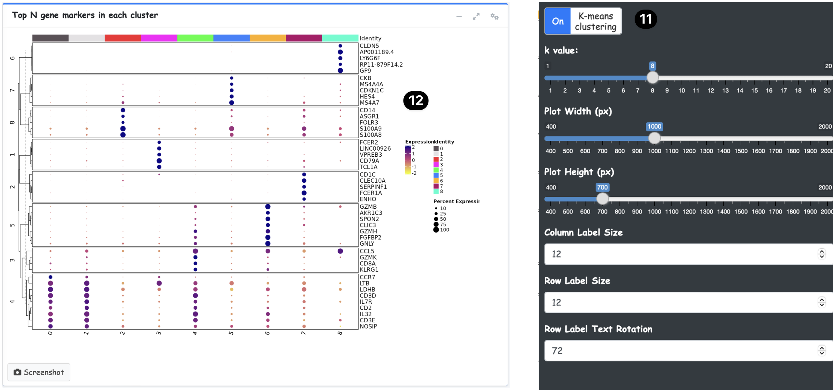Increase Column Label Size with up arrow
This screenshot has height=390, width=835.
tap(822, 251)
